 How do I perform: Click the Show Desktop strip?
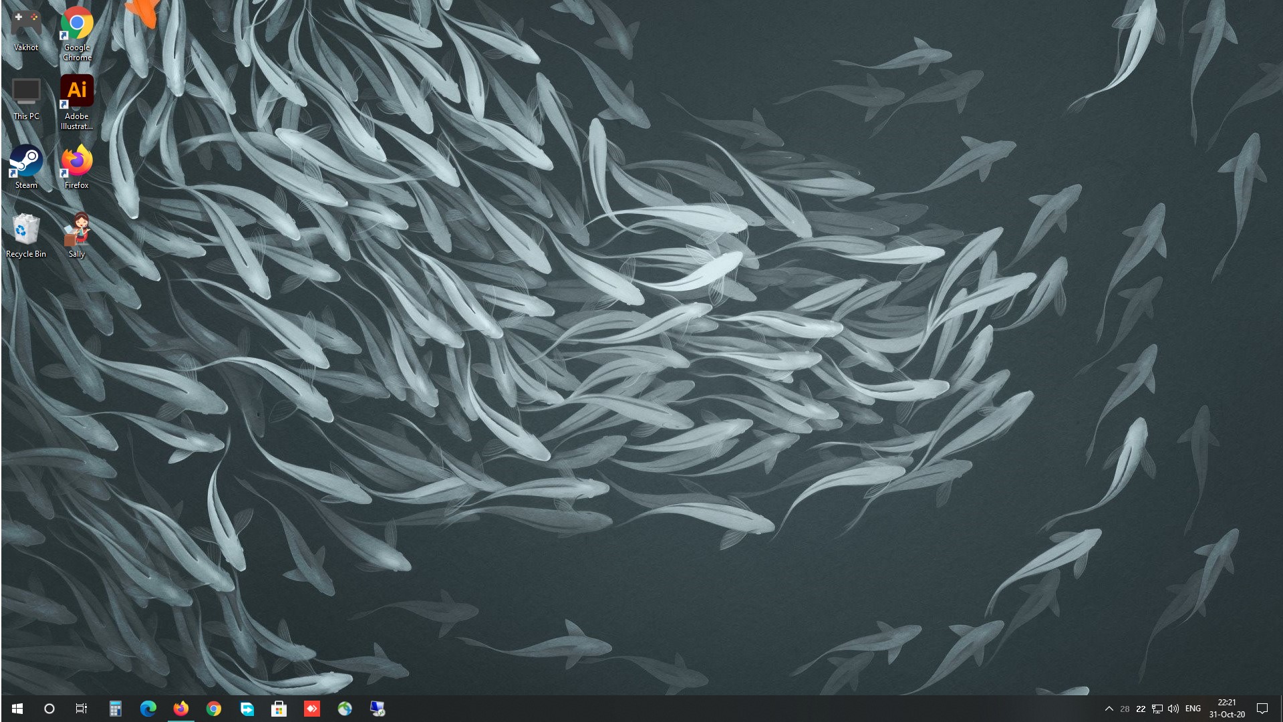tap(1280, 709)
